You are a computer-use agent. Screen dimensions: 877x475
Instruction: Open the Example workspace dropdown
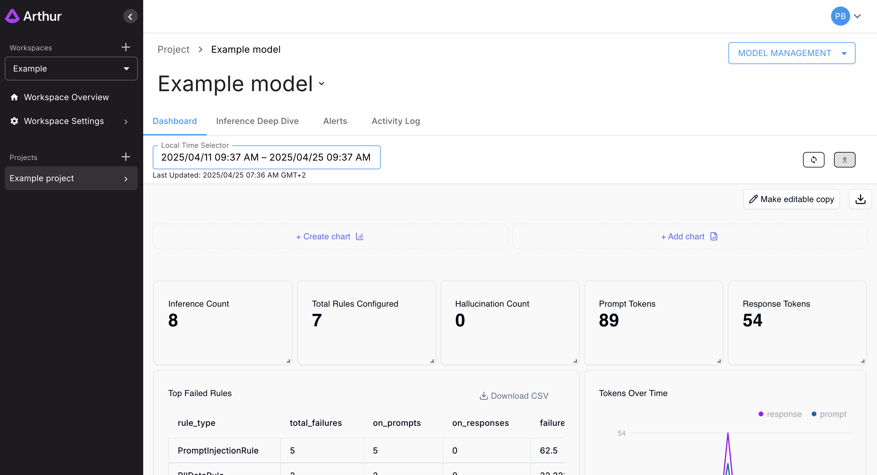pyautogui.click(x=71, y=68)
